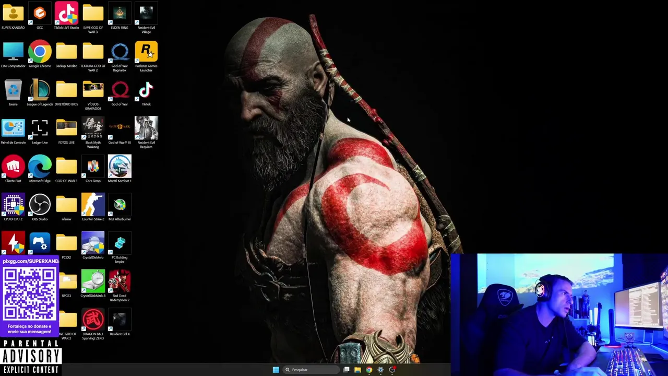Open CPUID CPU-Z shortcut

[x=13, y=208]
